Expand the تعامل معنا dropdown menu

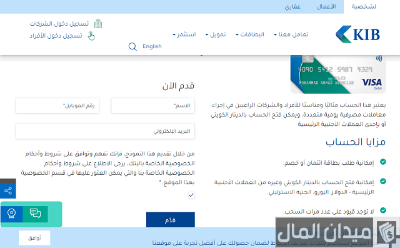coord(291,34)
